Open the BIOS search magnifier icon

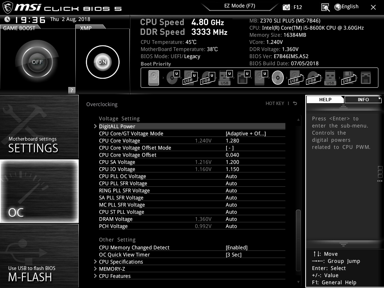[x=325, y=7]
